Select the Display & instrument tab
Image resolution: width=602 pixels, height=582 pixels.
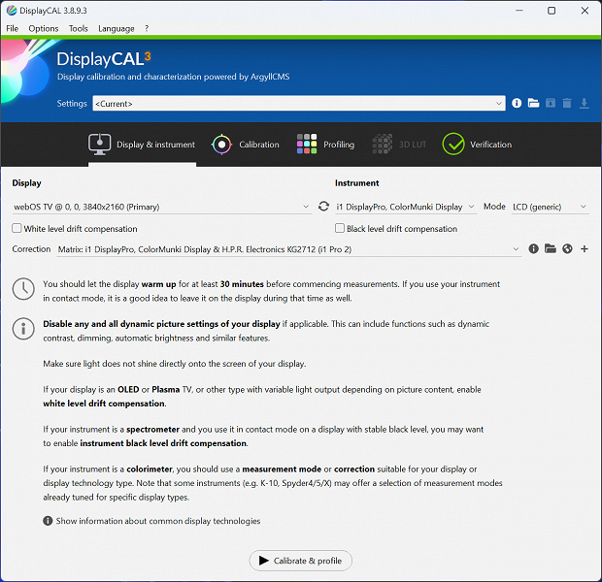pos(142,145)
